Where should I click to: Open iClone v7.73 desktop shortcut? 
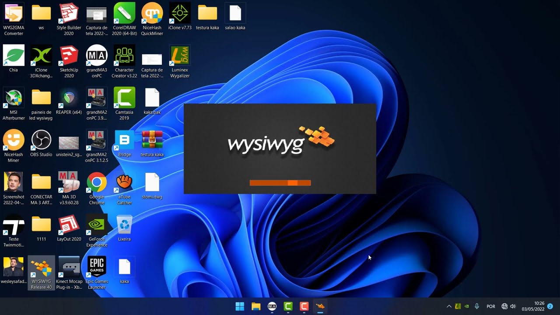pos(180,17)
